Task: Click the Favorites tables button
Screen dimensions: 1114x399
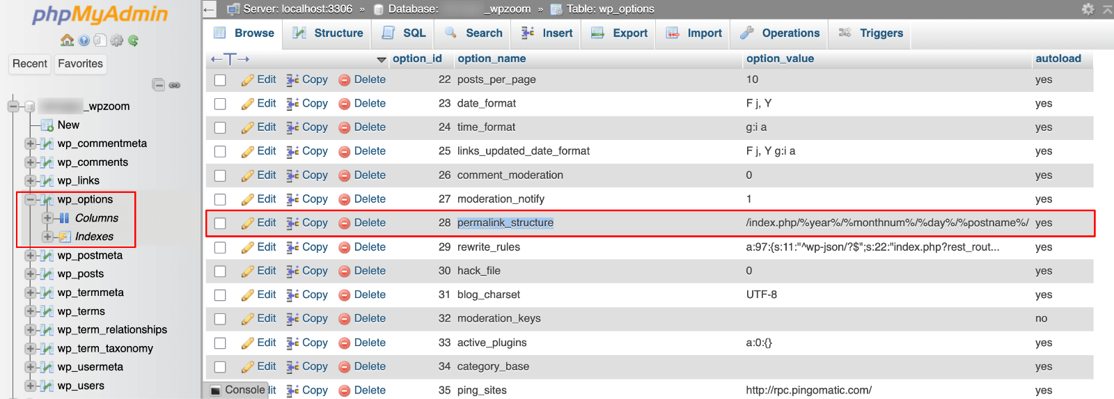Action: click(x=80, y=63)
